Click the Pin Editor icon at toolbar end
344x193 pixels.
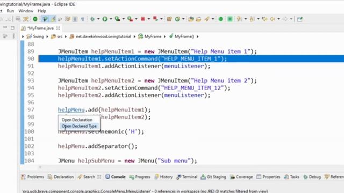click(300, 19)
